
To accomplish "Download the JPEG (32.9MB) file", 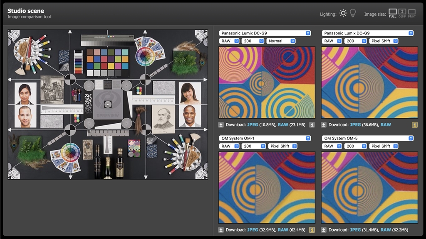I will [x=253, y=230].
